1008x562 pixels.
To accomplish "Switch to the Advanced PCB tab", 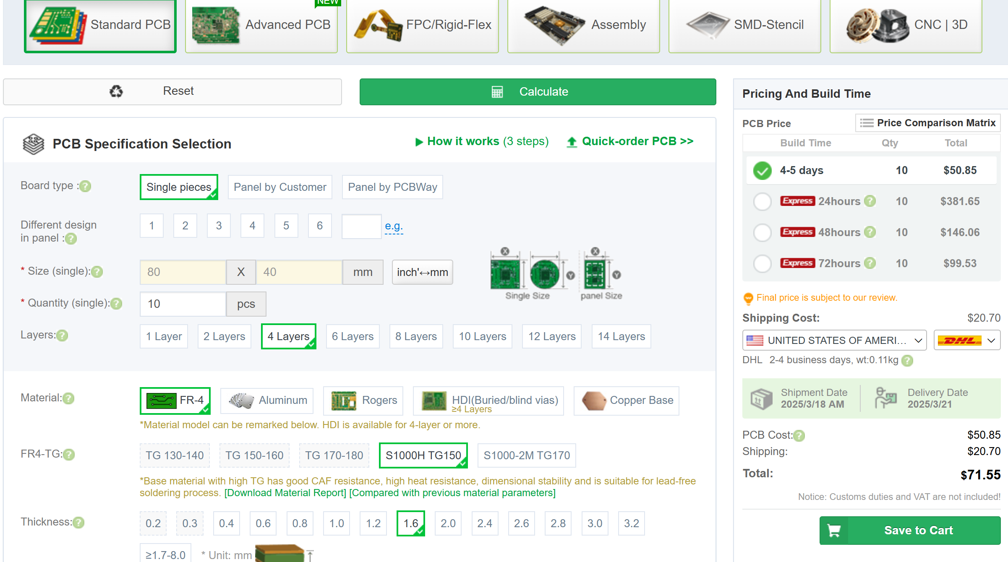I will click(x=261, y=25).
